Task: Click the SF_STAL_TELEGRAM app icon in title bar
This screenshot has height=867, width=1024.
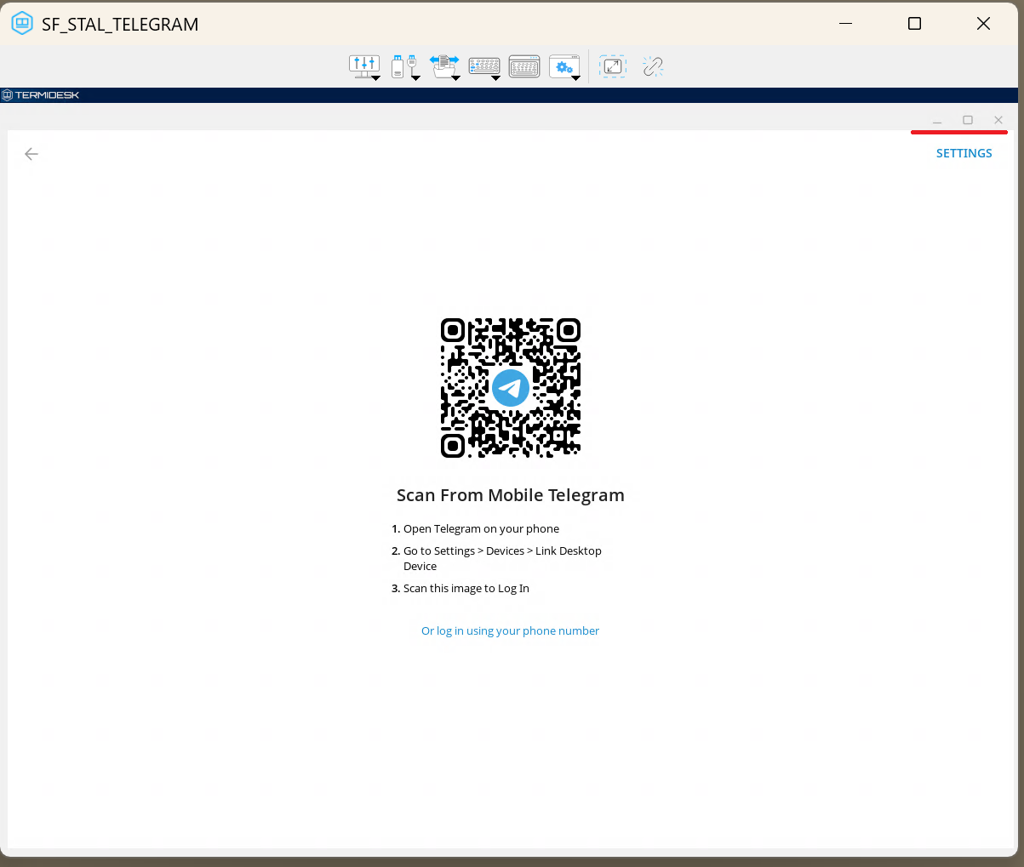Action: [x=22, y=24]
